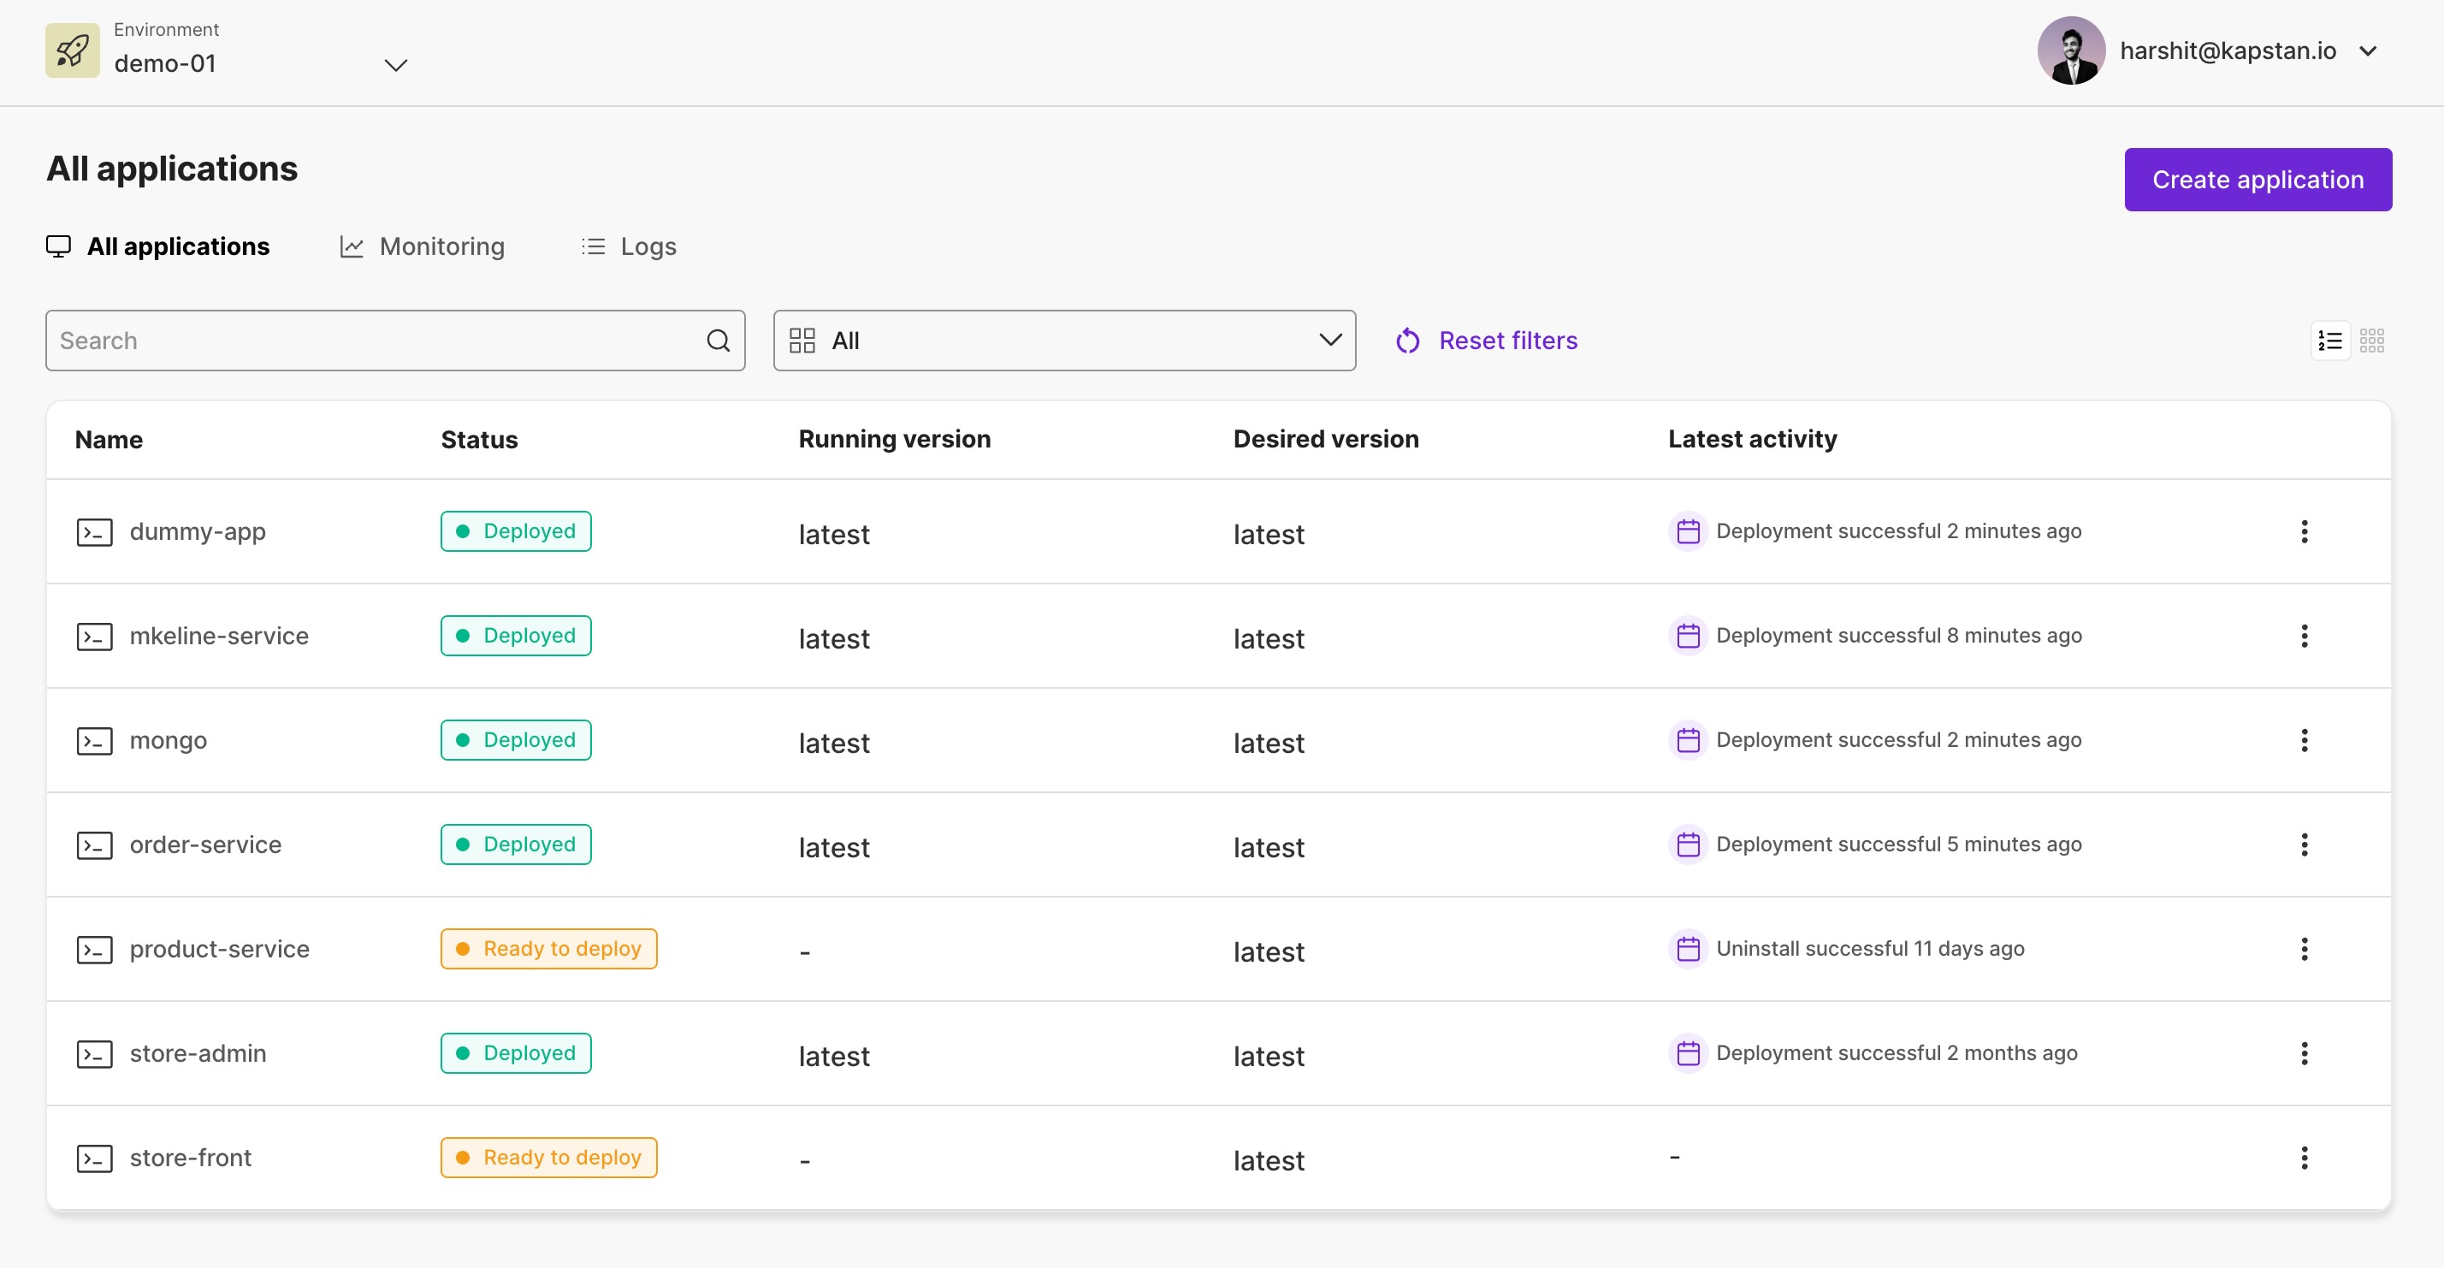This screenshot has width=2444, height=1268.
Task: Click the list icon on Logs tab
Action: (x=593, y=246)
